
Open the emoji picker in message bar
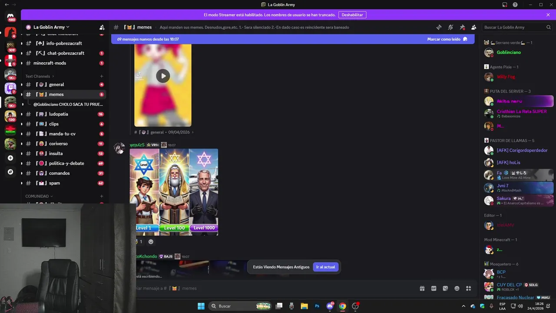click(457, 288)
